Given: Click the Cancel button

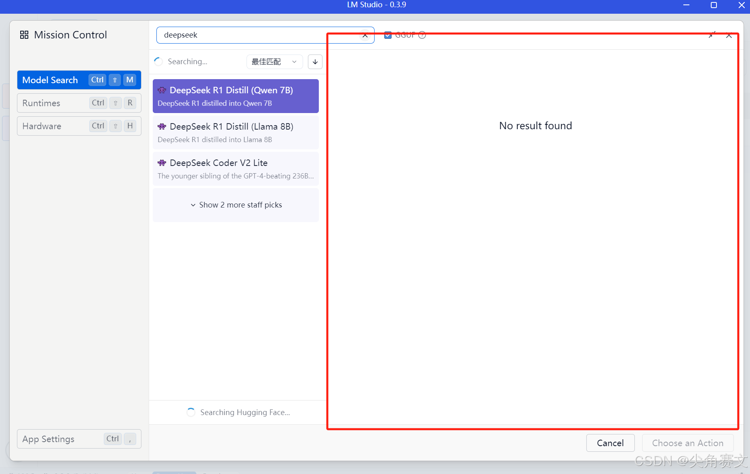Looking at the screenshot, I should pos(610,443).
